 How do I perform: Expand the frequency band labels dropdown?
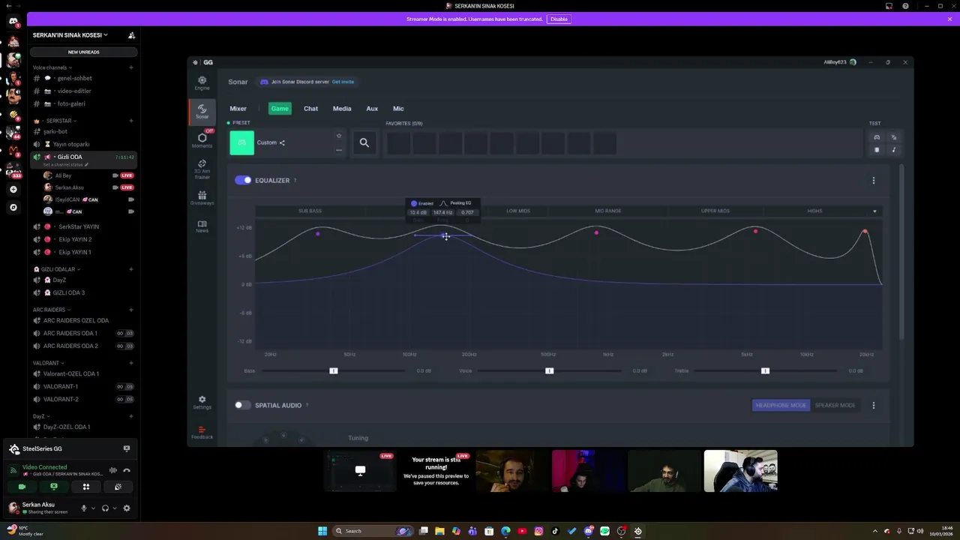[874, 211]
